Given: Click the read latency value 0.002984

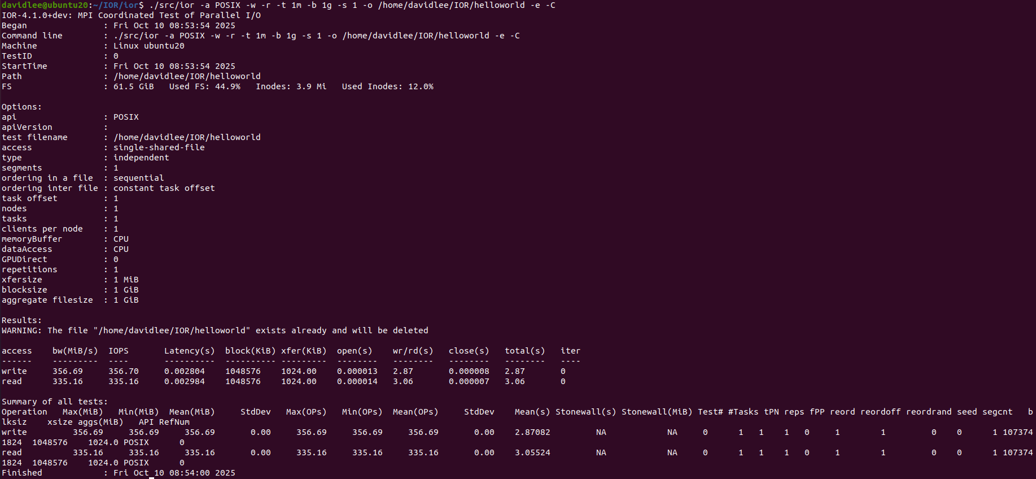Looking at the screenshot, I should (x=184, y=381).
